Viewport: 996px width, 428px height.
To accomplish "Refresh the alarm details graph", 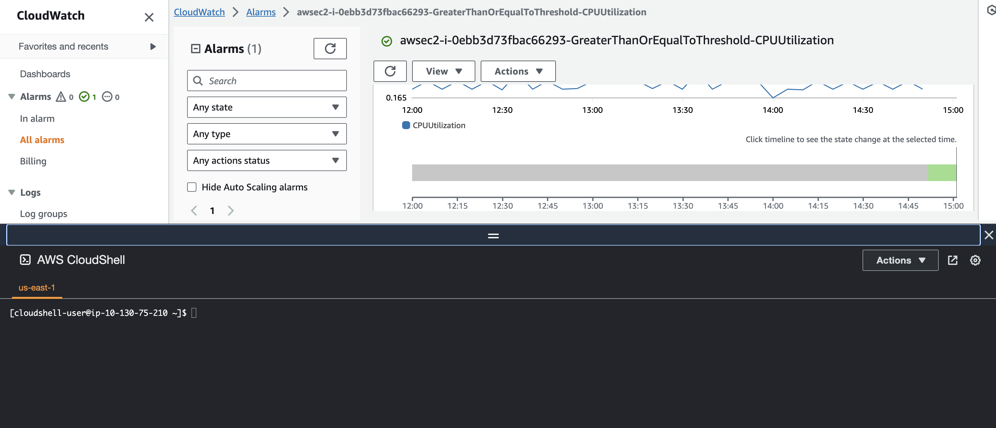I will click(x=390, y=71).
